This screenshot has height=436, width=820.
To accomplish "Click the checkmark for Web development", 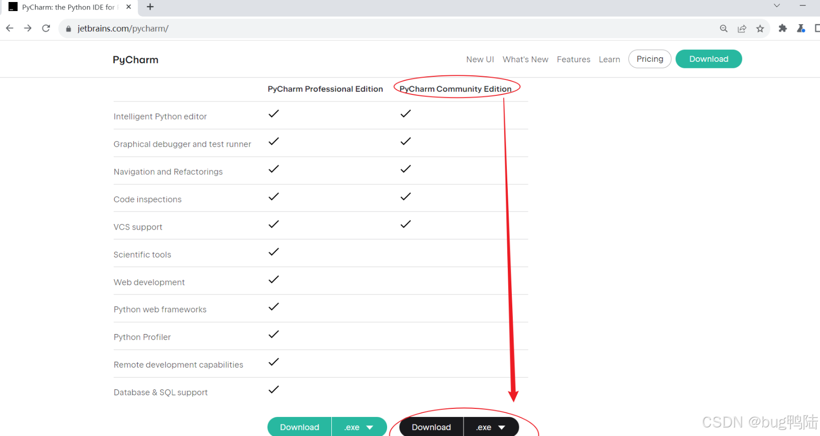I will 274,279.
